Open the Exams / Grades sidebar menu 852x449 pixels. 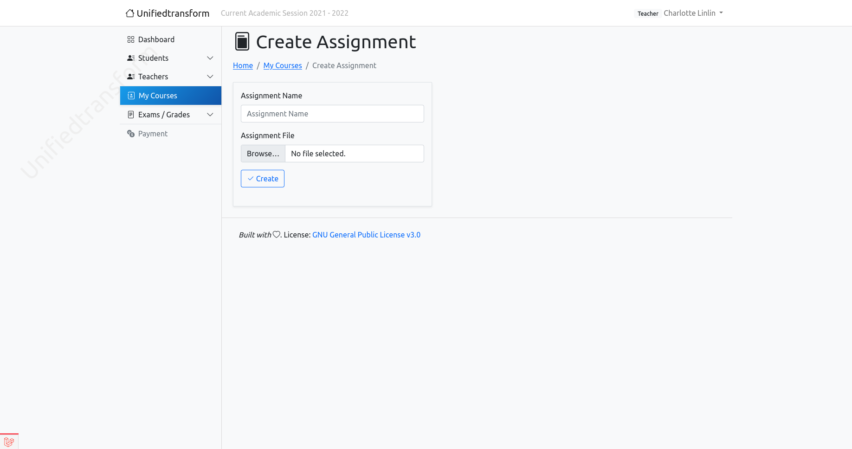tap(171, 115)
